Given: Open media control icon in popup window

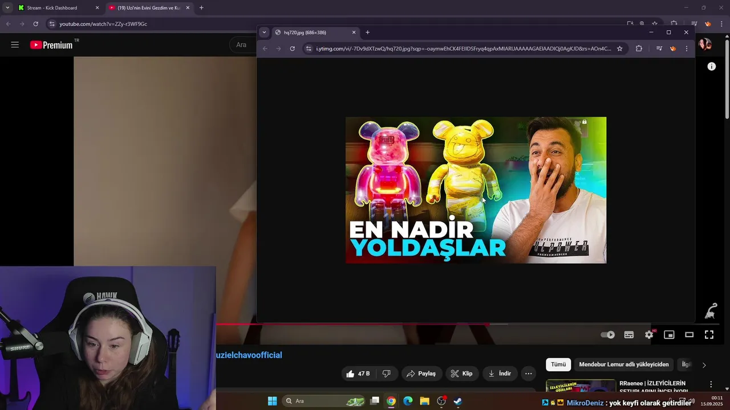Looking at the screenshot, I should tap(659, 48).
